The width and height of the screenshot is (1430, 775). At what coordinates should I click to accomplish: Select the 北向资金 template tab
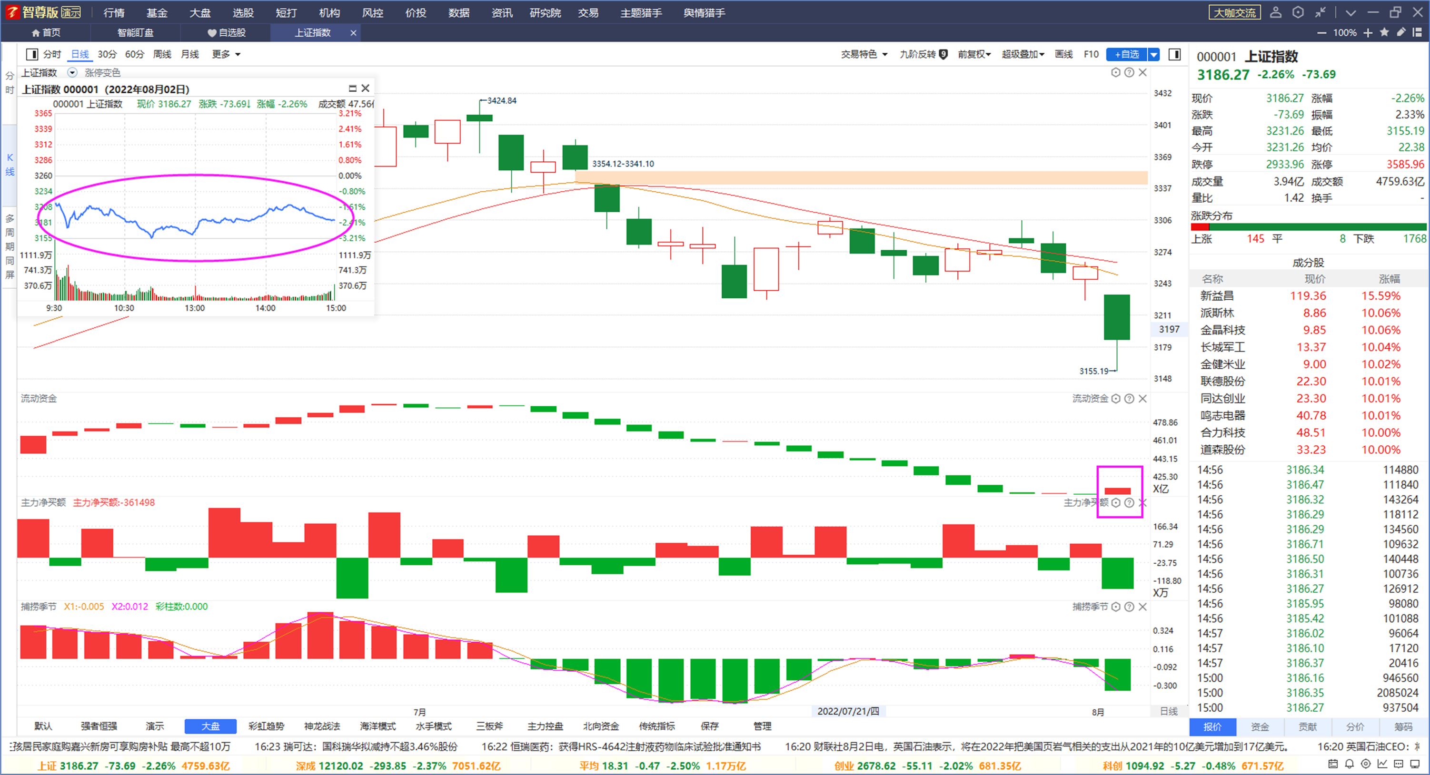[x=601, y=726]
